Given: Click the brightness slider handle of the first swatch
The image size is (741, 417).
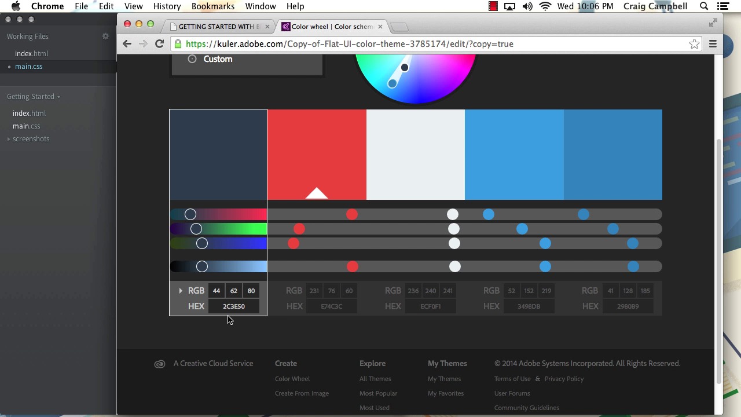Looking at the screenshot, I should [202, 266].
